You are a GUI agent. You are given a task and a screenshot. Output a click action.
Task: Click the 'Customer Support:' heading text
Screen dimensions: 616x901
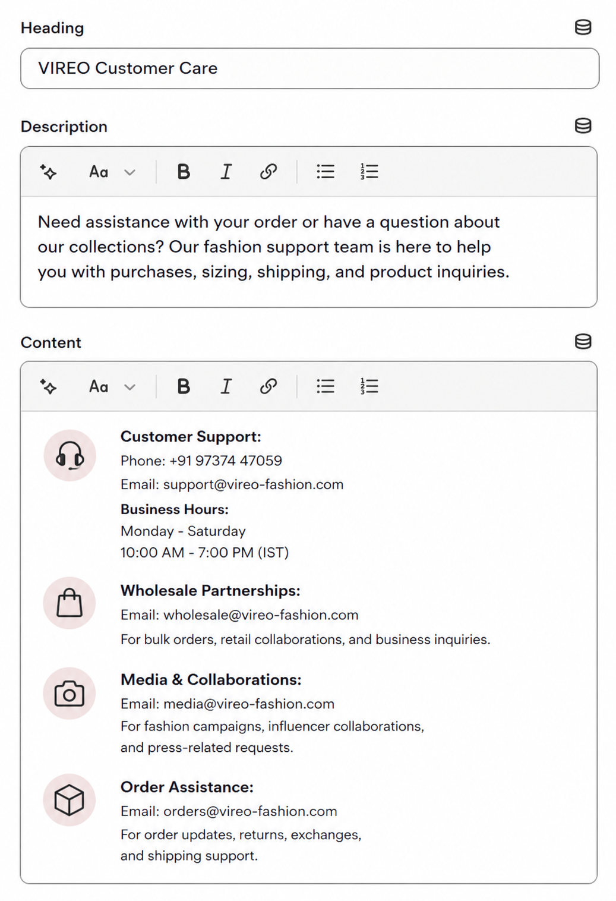pyautogui.click(x=191, y=437)
